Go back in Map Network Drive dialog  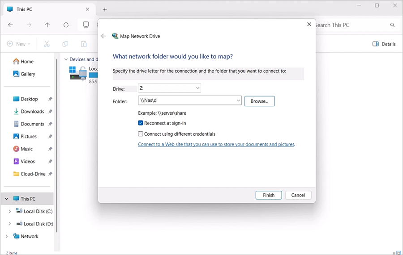click(x=103, y=36)
